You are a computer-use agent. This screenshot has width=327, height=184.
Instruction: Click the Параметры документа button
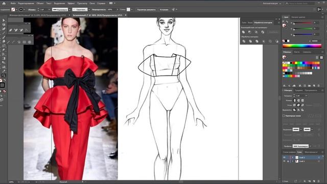(146, 10)
